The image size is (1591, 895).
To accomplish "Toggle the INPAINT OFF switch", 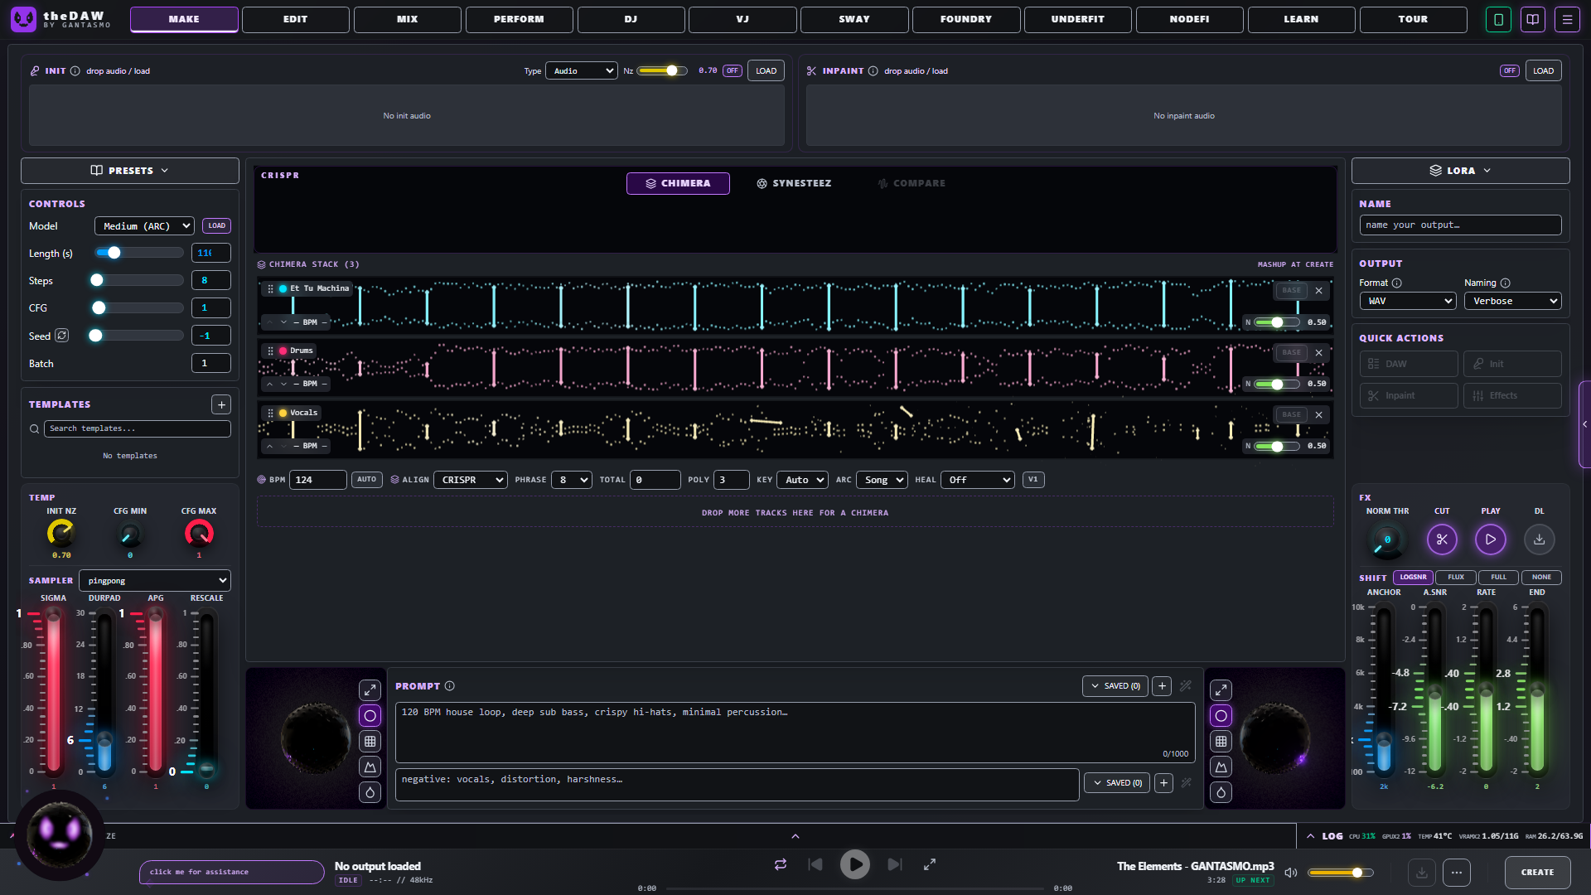I will coord(1509,71).
